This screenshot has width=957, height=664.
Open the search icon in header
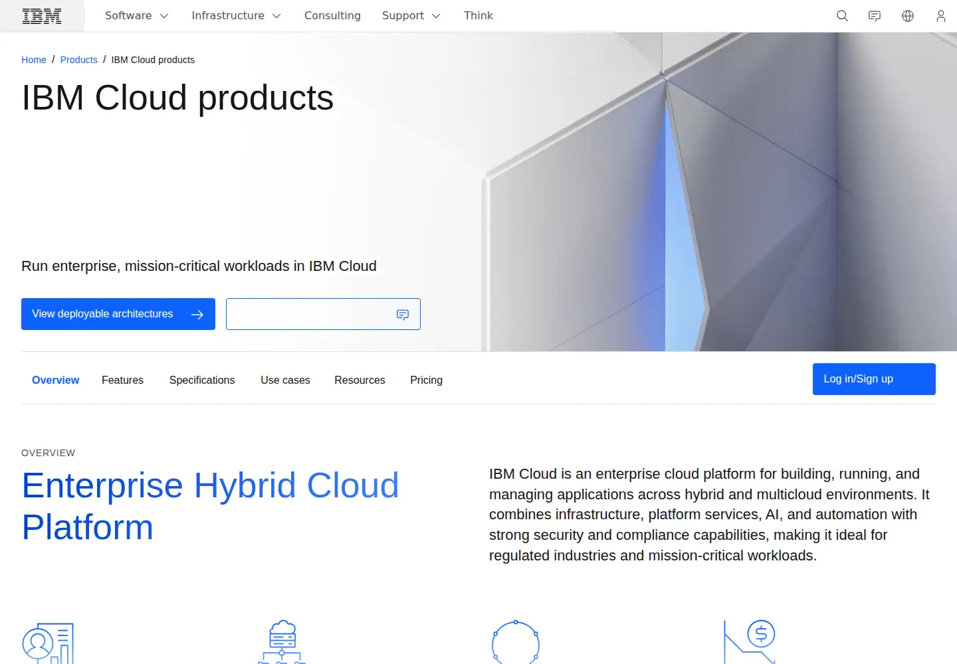pyautogui.click(x=842, y=16)
